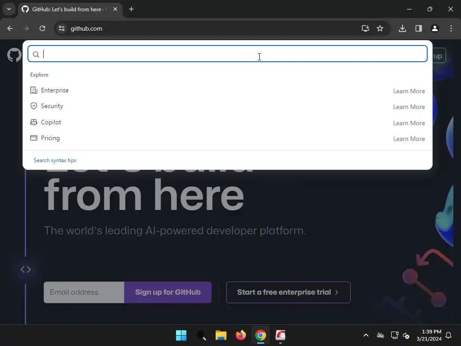Click the GitHub octocat logo
The width and height of the screenshot is (461, 346).
[14, 55]
